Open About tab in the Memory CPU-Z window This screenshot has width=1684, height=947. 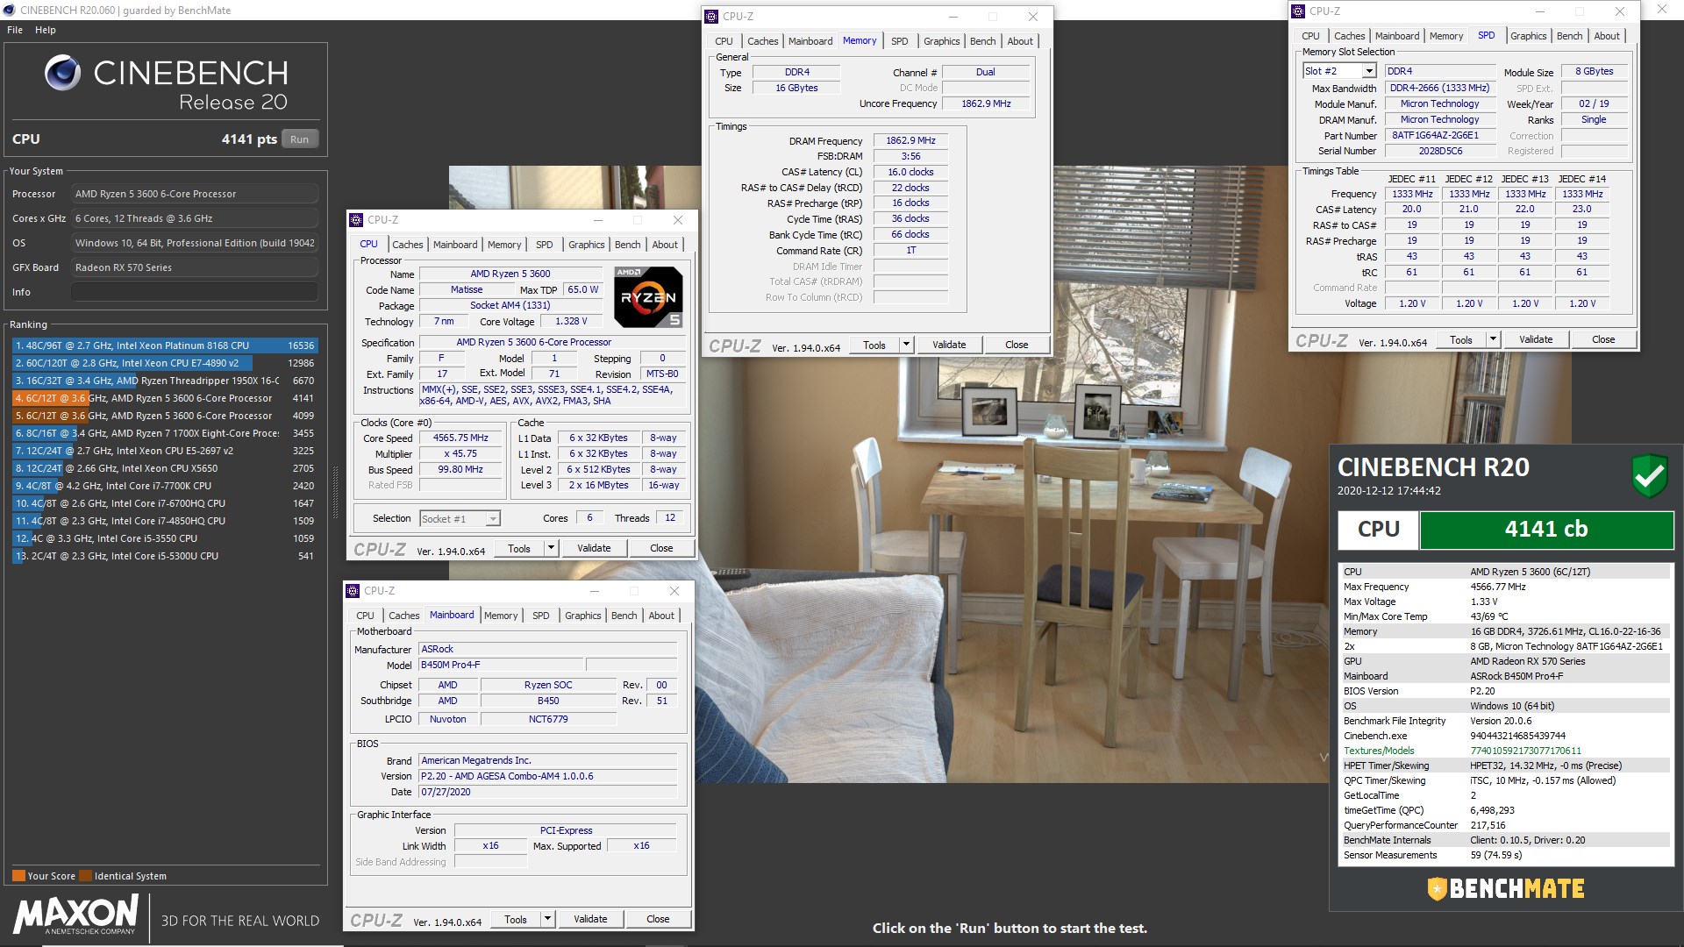(1020, 41)
